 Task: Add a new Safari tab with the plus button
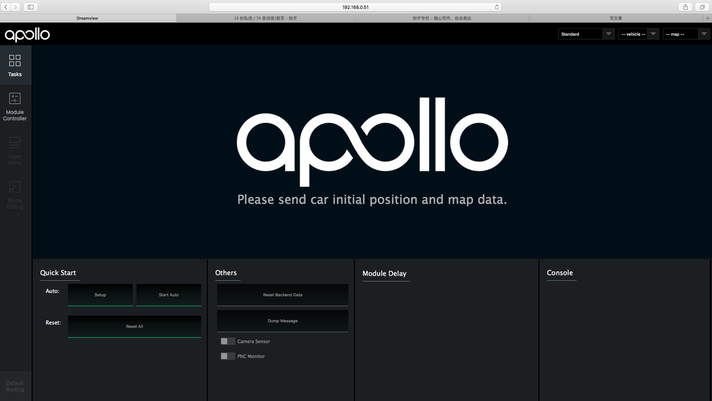coord(708,18)
